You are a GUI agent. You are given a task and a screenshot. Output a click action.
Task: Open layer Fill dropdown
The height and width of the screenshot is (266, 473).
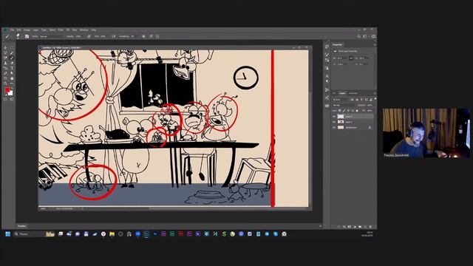tap(370, 111)
